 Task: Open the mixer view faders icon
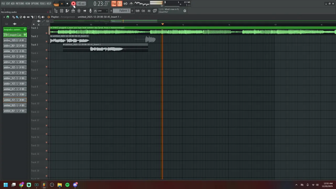tap(79, 11)
